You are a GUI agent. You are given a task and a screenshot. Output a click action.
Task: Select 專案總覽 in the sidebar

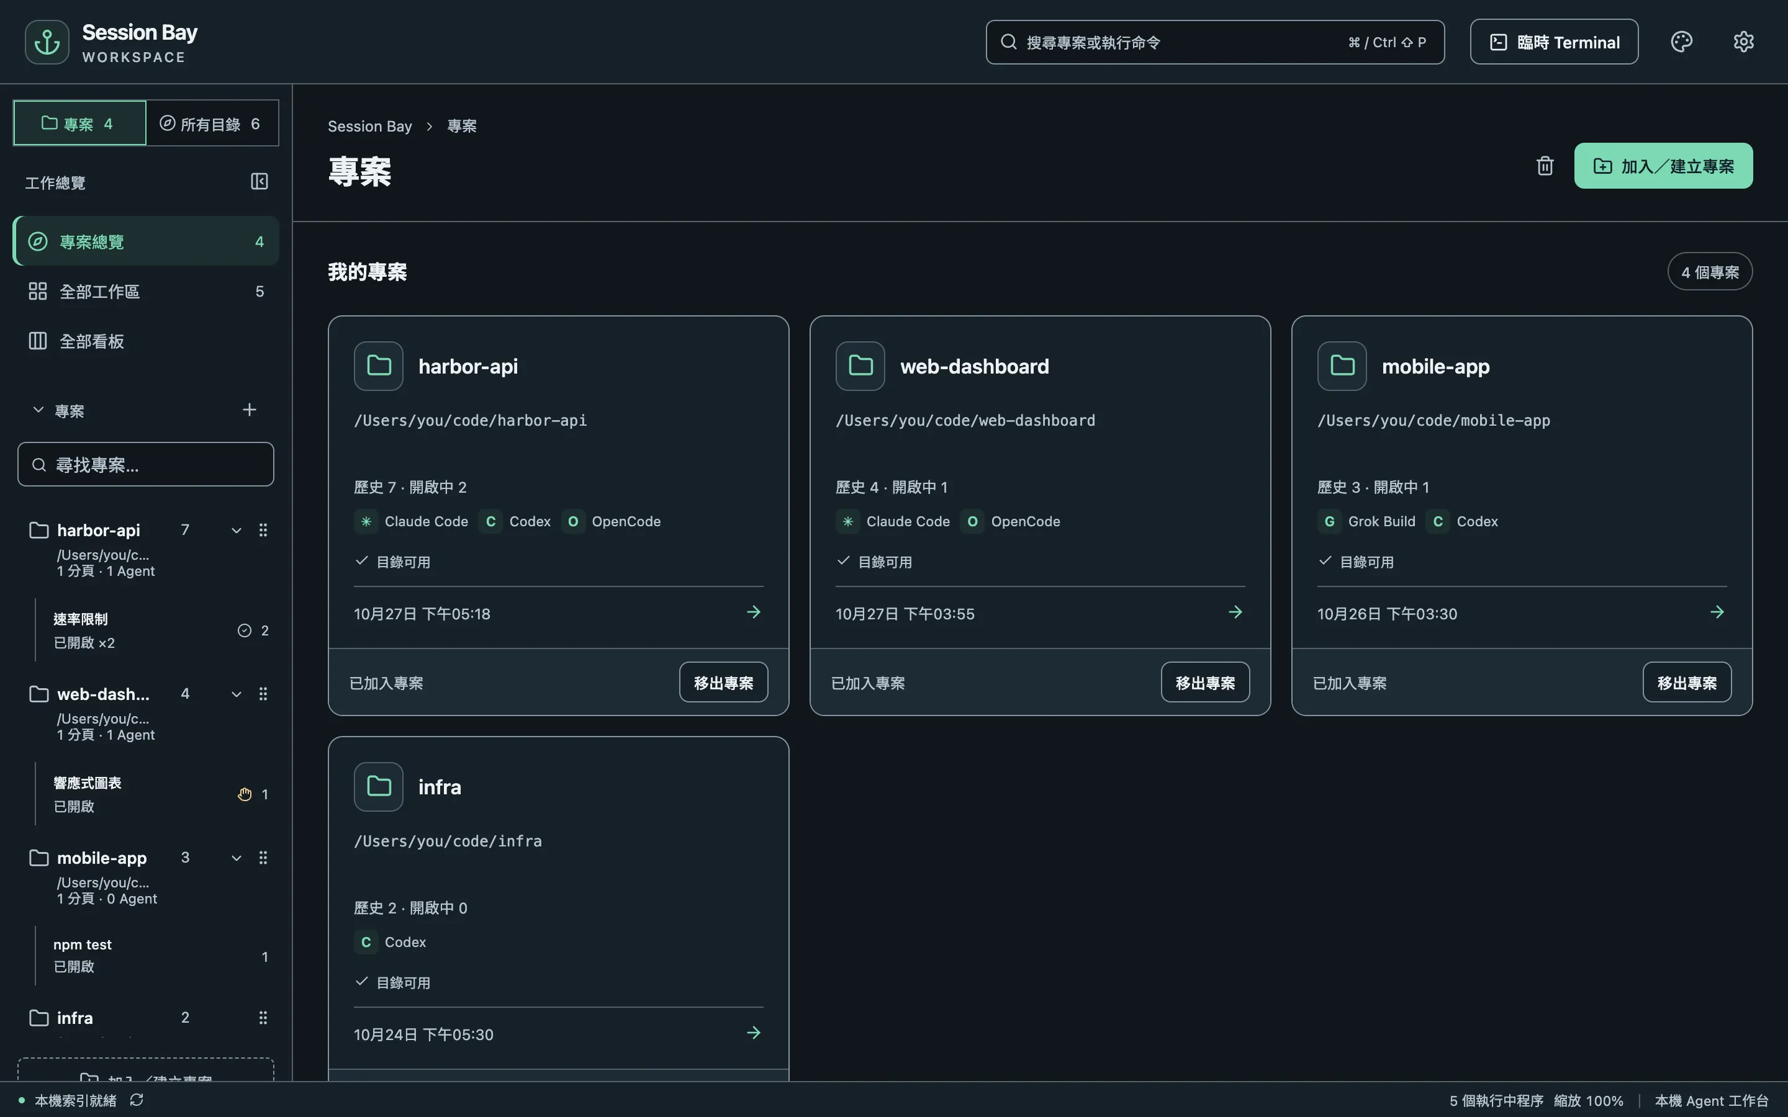[x=147, y=241]
